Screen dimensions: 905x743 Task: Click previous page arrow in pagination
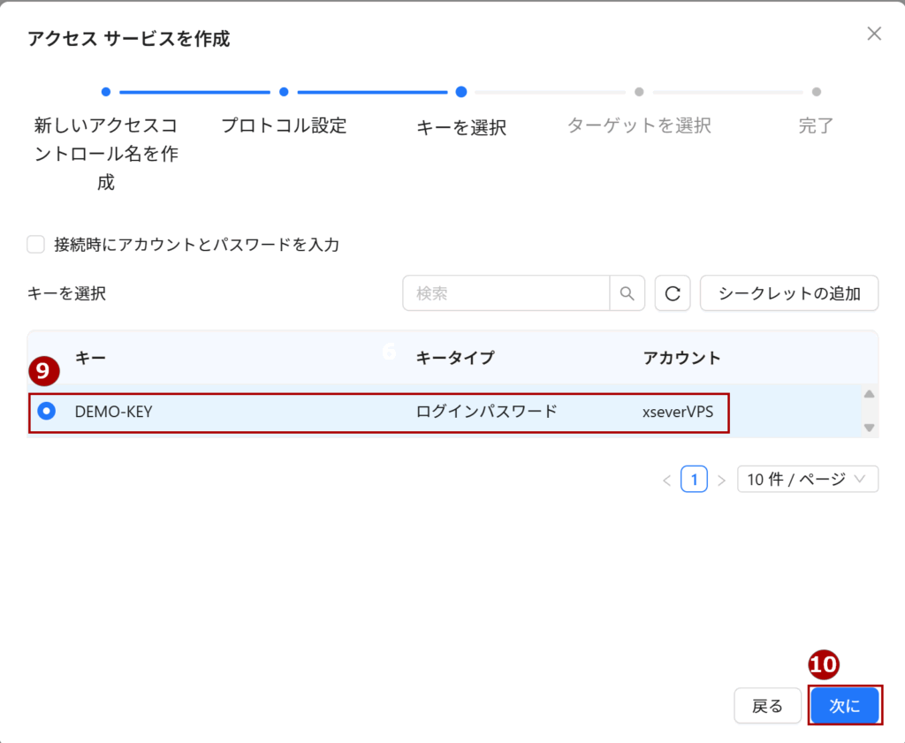[666, 480]
